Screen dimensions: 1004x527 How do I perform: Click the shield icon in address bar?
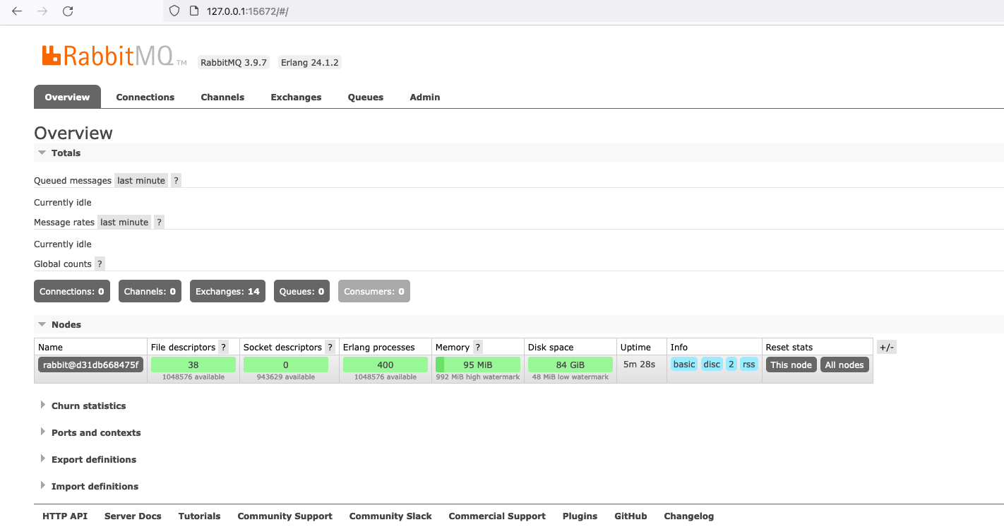[174, 11]
